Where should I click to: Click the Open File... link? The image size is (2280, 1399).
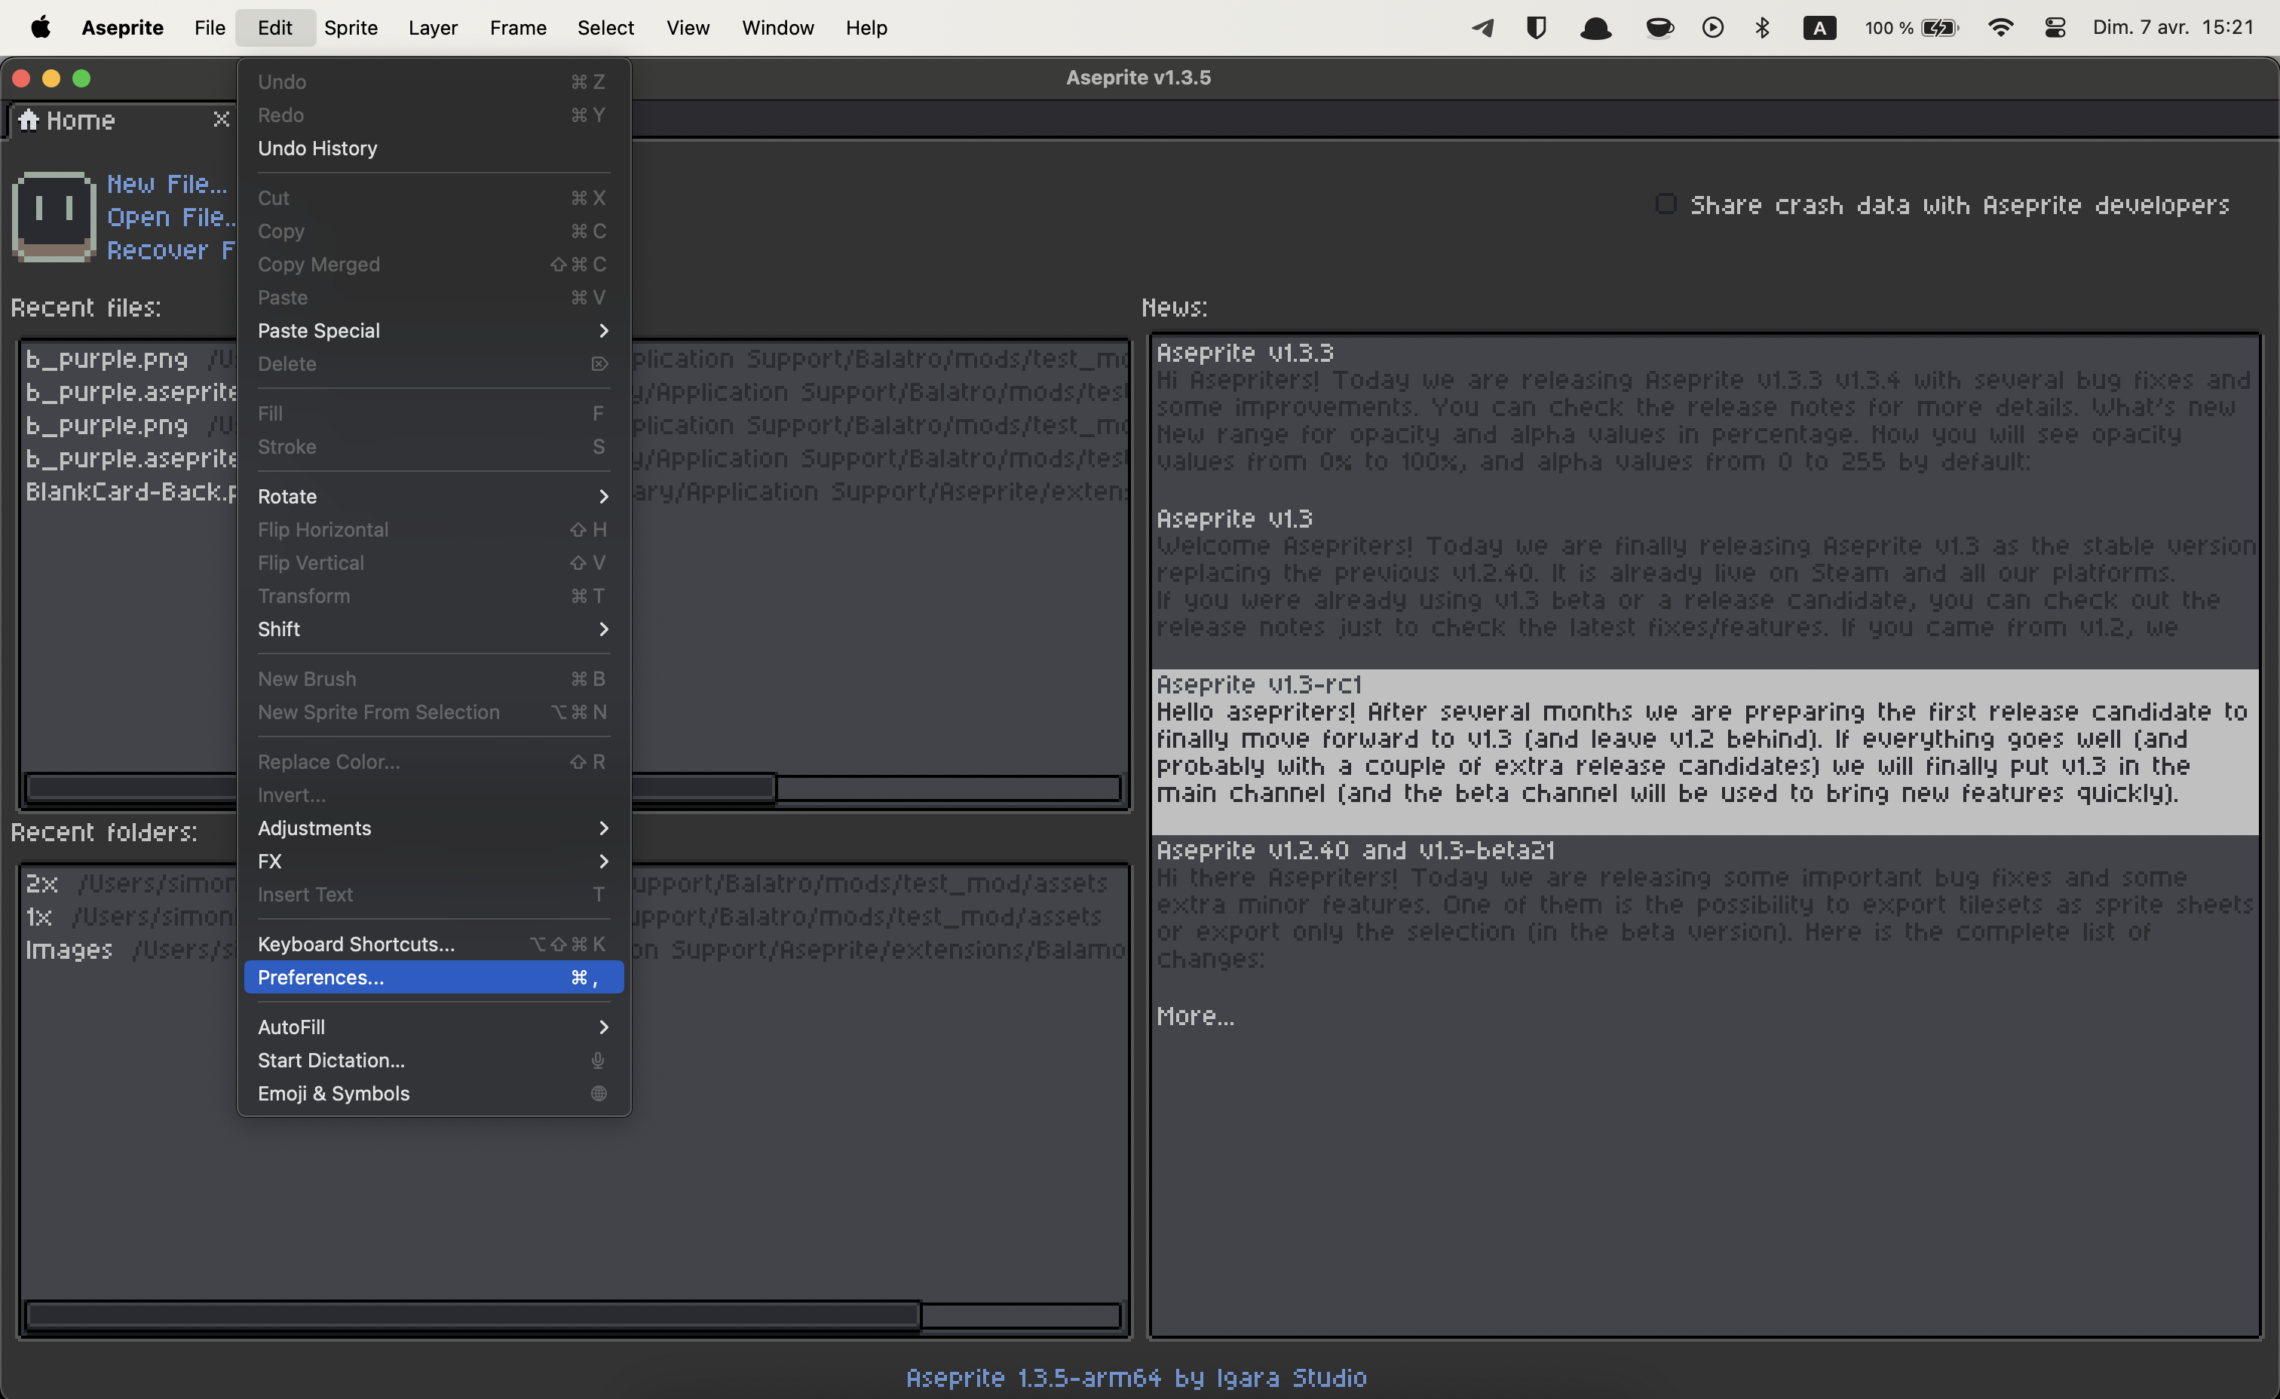tap(171, 217)
